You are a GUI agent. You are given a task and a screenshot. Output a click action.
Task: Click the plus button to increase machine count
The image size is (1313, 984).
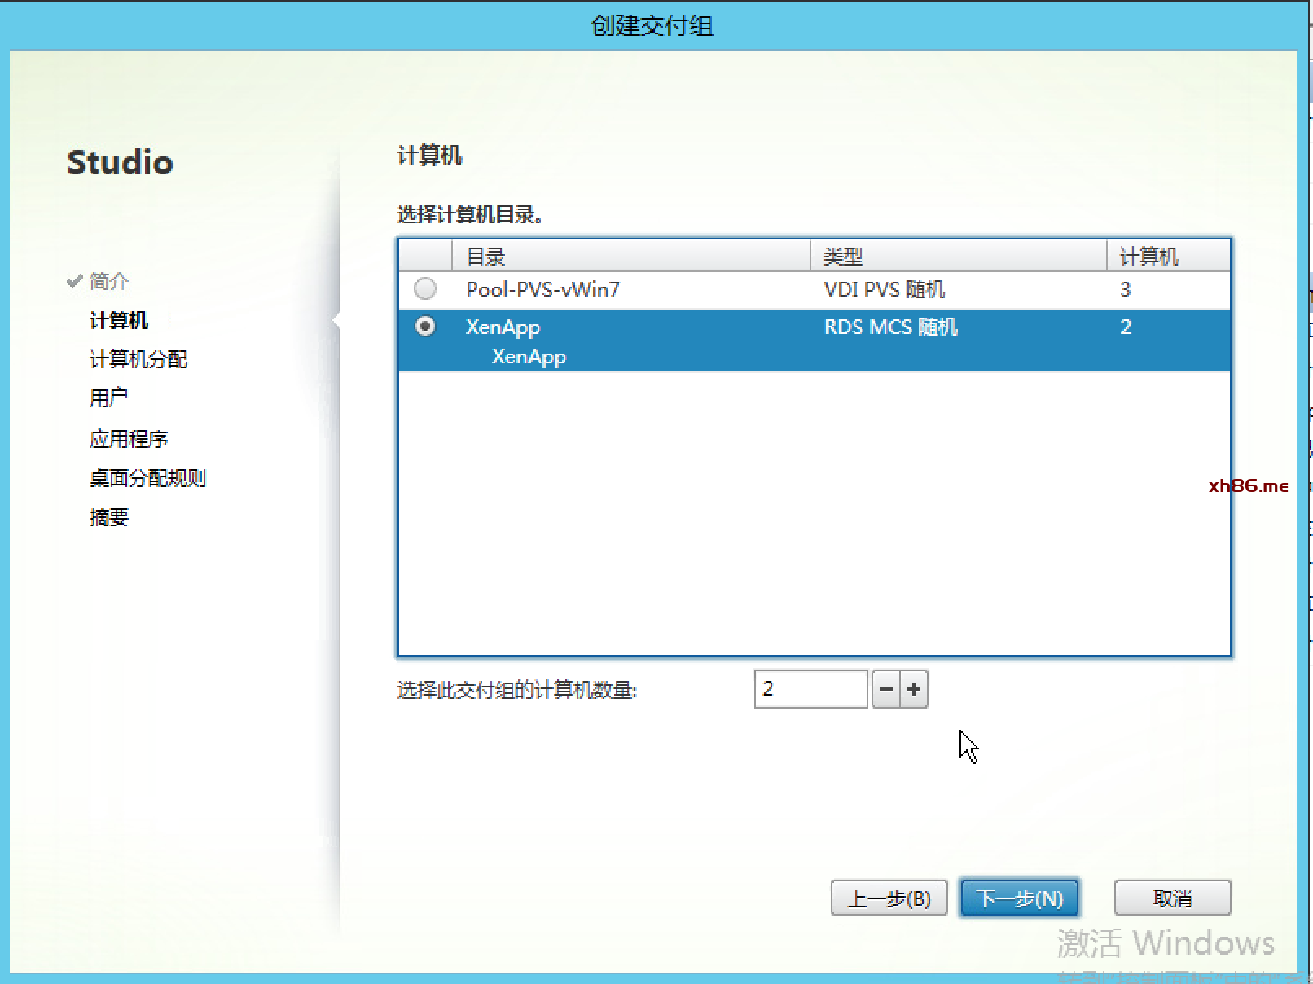(x=914, y=689)
